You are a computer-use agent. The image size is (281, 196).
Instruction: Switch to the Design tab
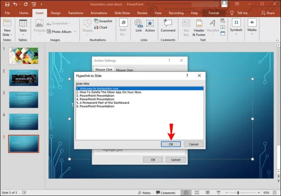coord(55,13)
